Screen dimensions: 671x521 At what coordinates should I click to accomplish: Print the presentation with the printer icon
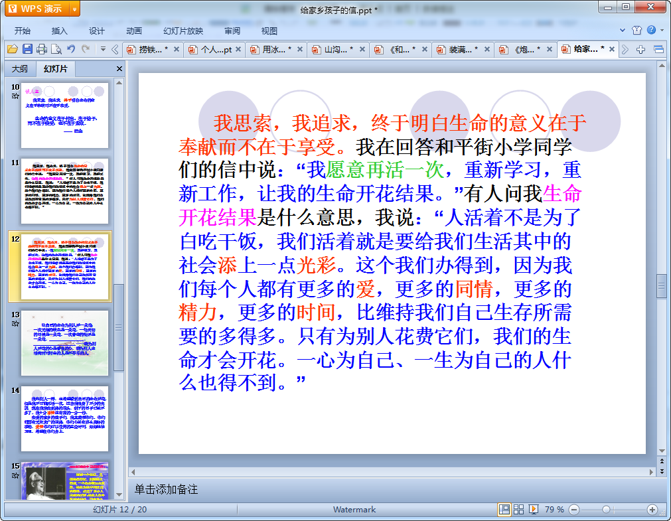point(42,49)
